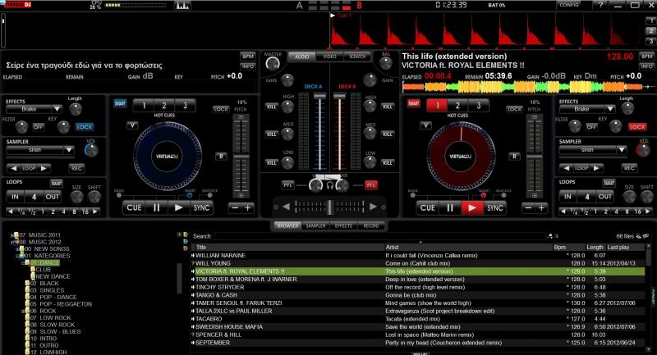Open the CONFIG settings at the top
Viewport: 657px width, 355px height.
tap(568, 5)
